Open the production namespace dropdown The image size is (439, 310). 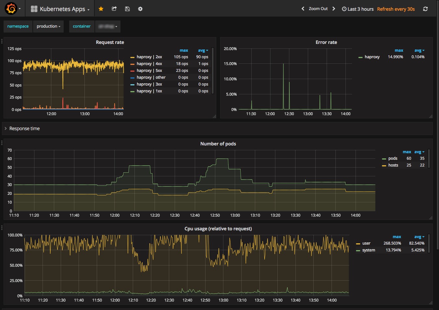(x=48, y=26)
